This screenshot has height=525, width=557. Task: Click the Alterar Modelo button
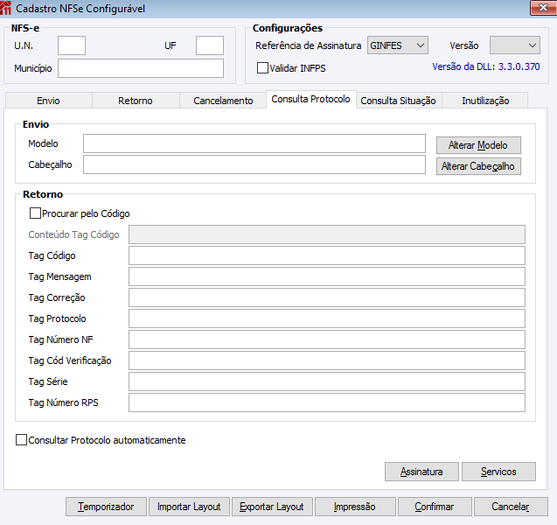pyautogui.click(x=478, y=145)
